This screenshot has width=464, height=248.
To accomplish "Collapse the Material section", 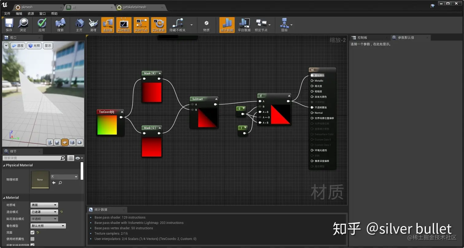I will tap(4, 198).
